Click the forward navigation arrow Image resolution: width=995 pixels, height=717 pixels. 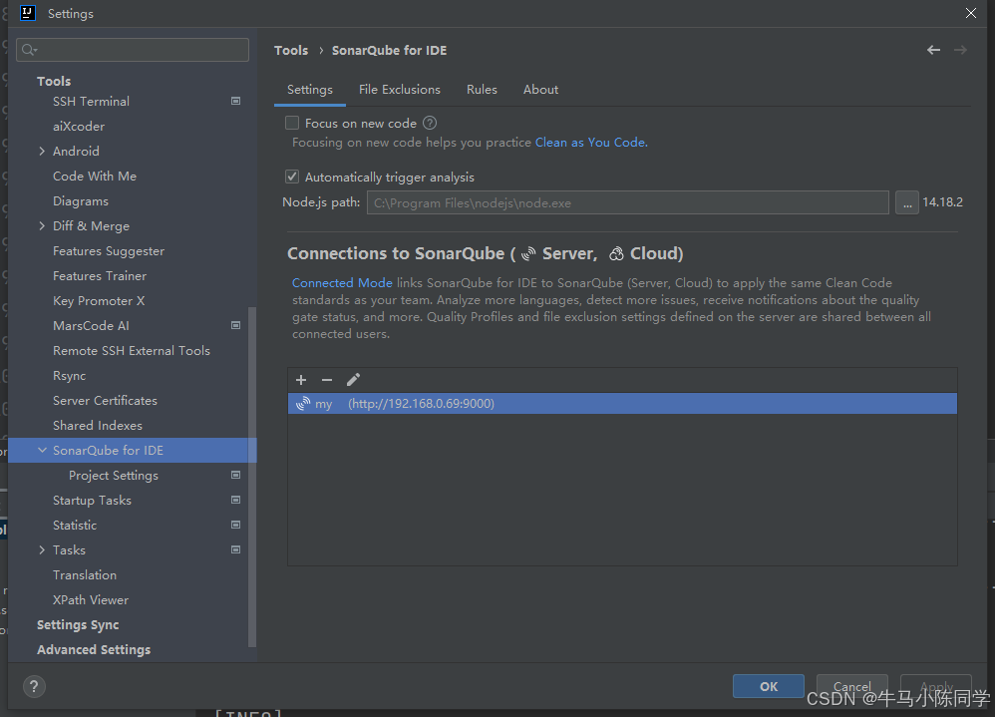[x=960, y=50]
